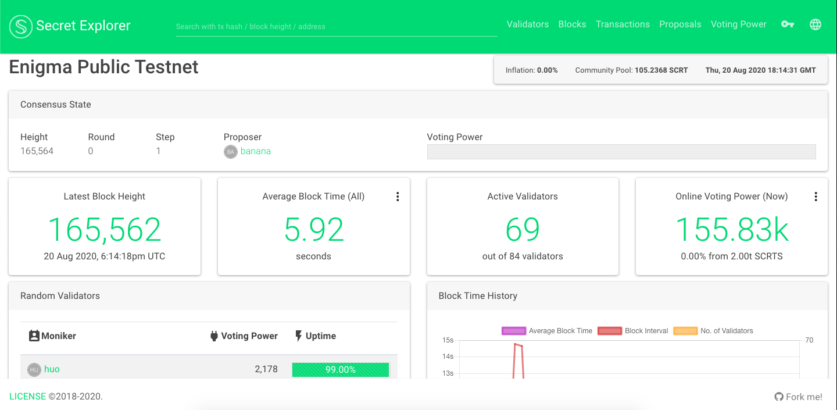Open the globe language selector icon
This screenshot has width=837, height=410.
click(x=815, y=24)
